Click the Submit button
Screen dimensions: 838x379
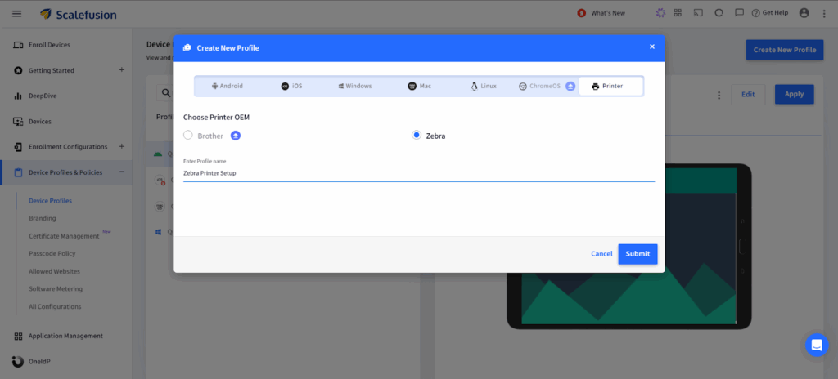click(638, 254)
